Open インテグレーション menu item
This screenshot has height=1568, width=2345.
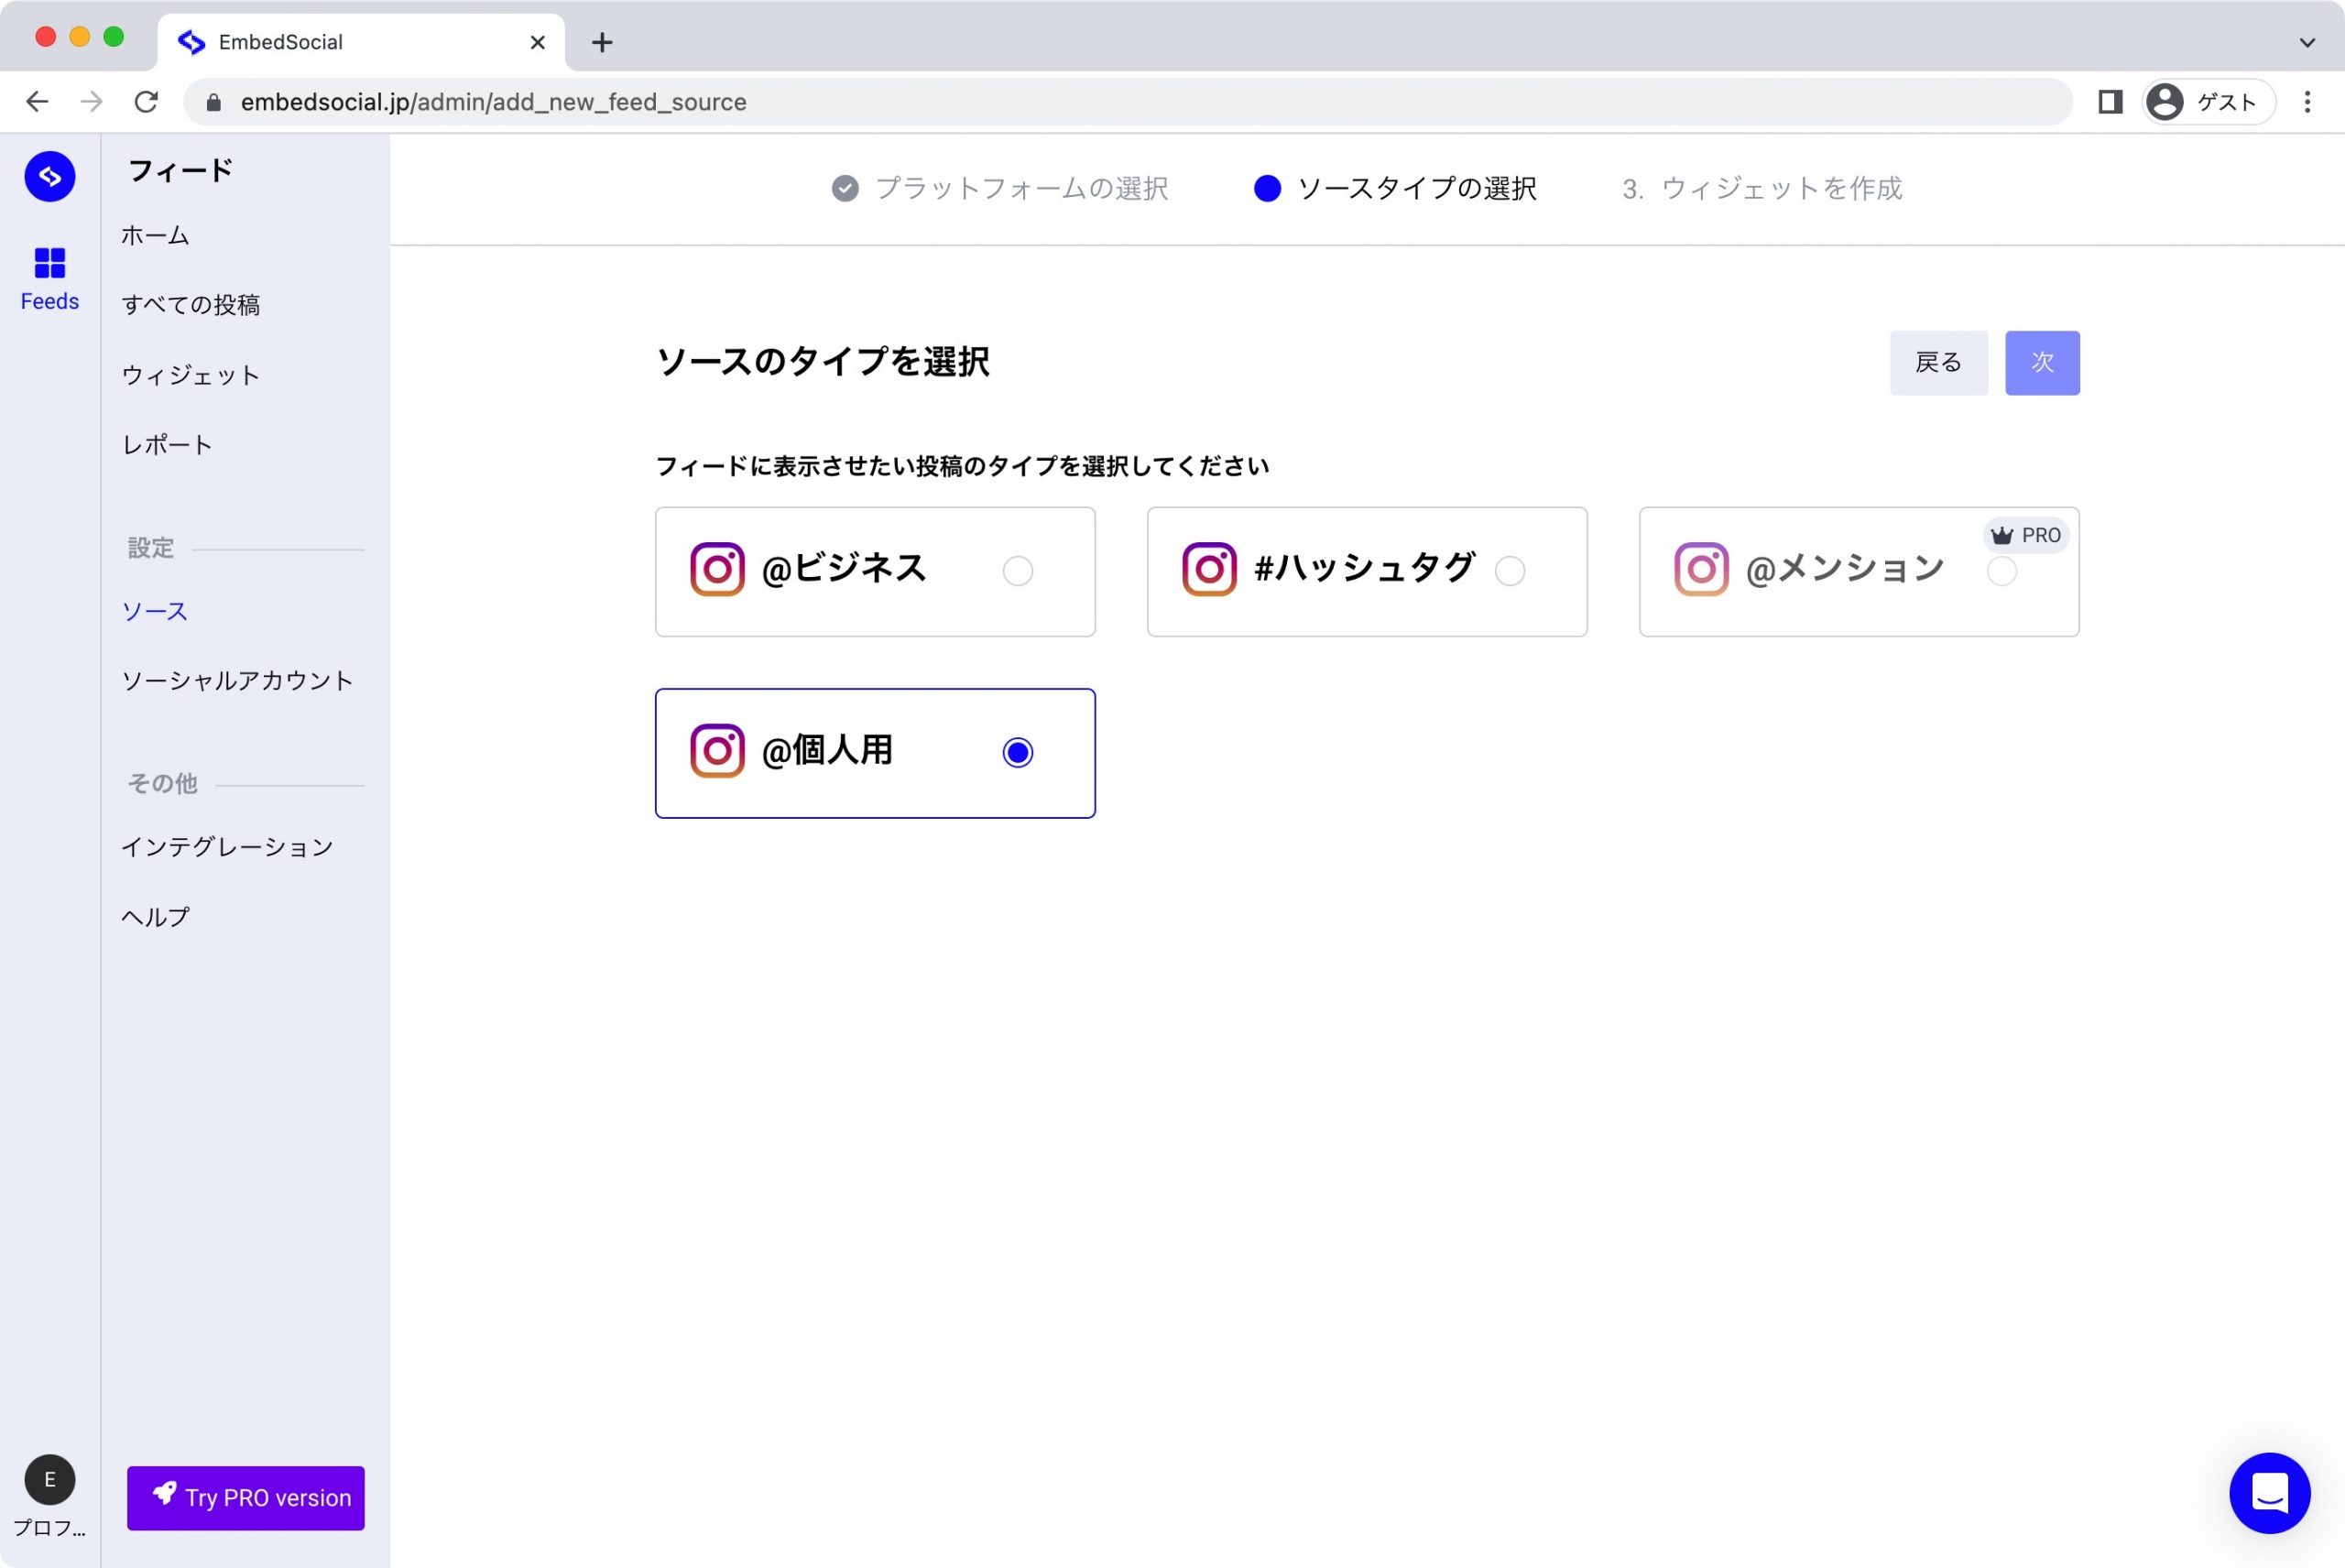point(227,847)
